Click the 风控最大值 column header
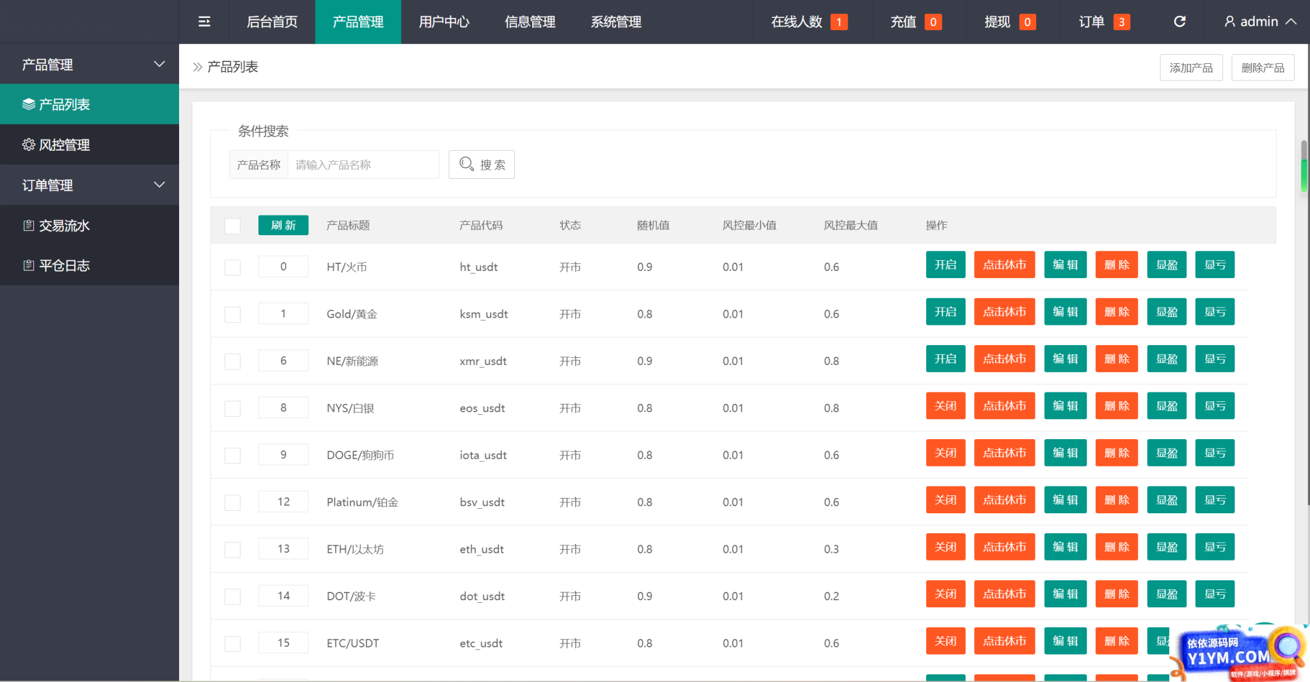This screenshot has height=682, width=1310. 851,225
